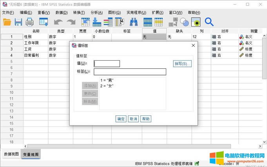Click scale ruler icon for 日常福利 row
The image size is (267, 167).
tap(242, 55)
